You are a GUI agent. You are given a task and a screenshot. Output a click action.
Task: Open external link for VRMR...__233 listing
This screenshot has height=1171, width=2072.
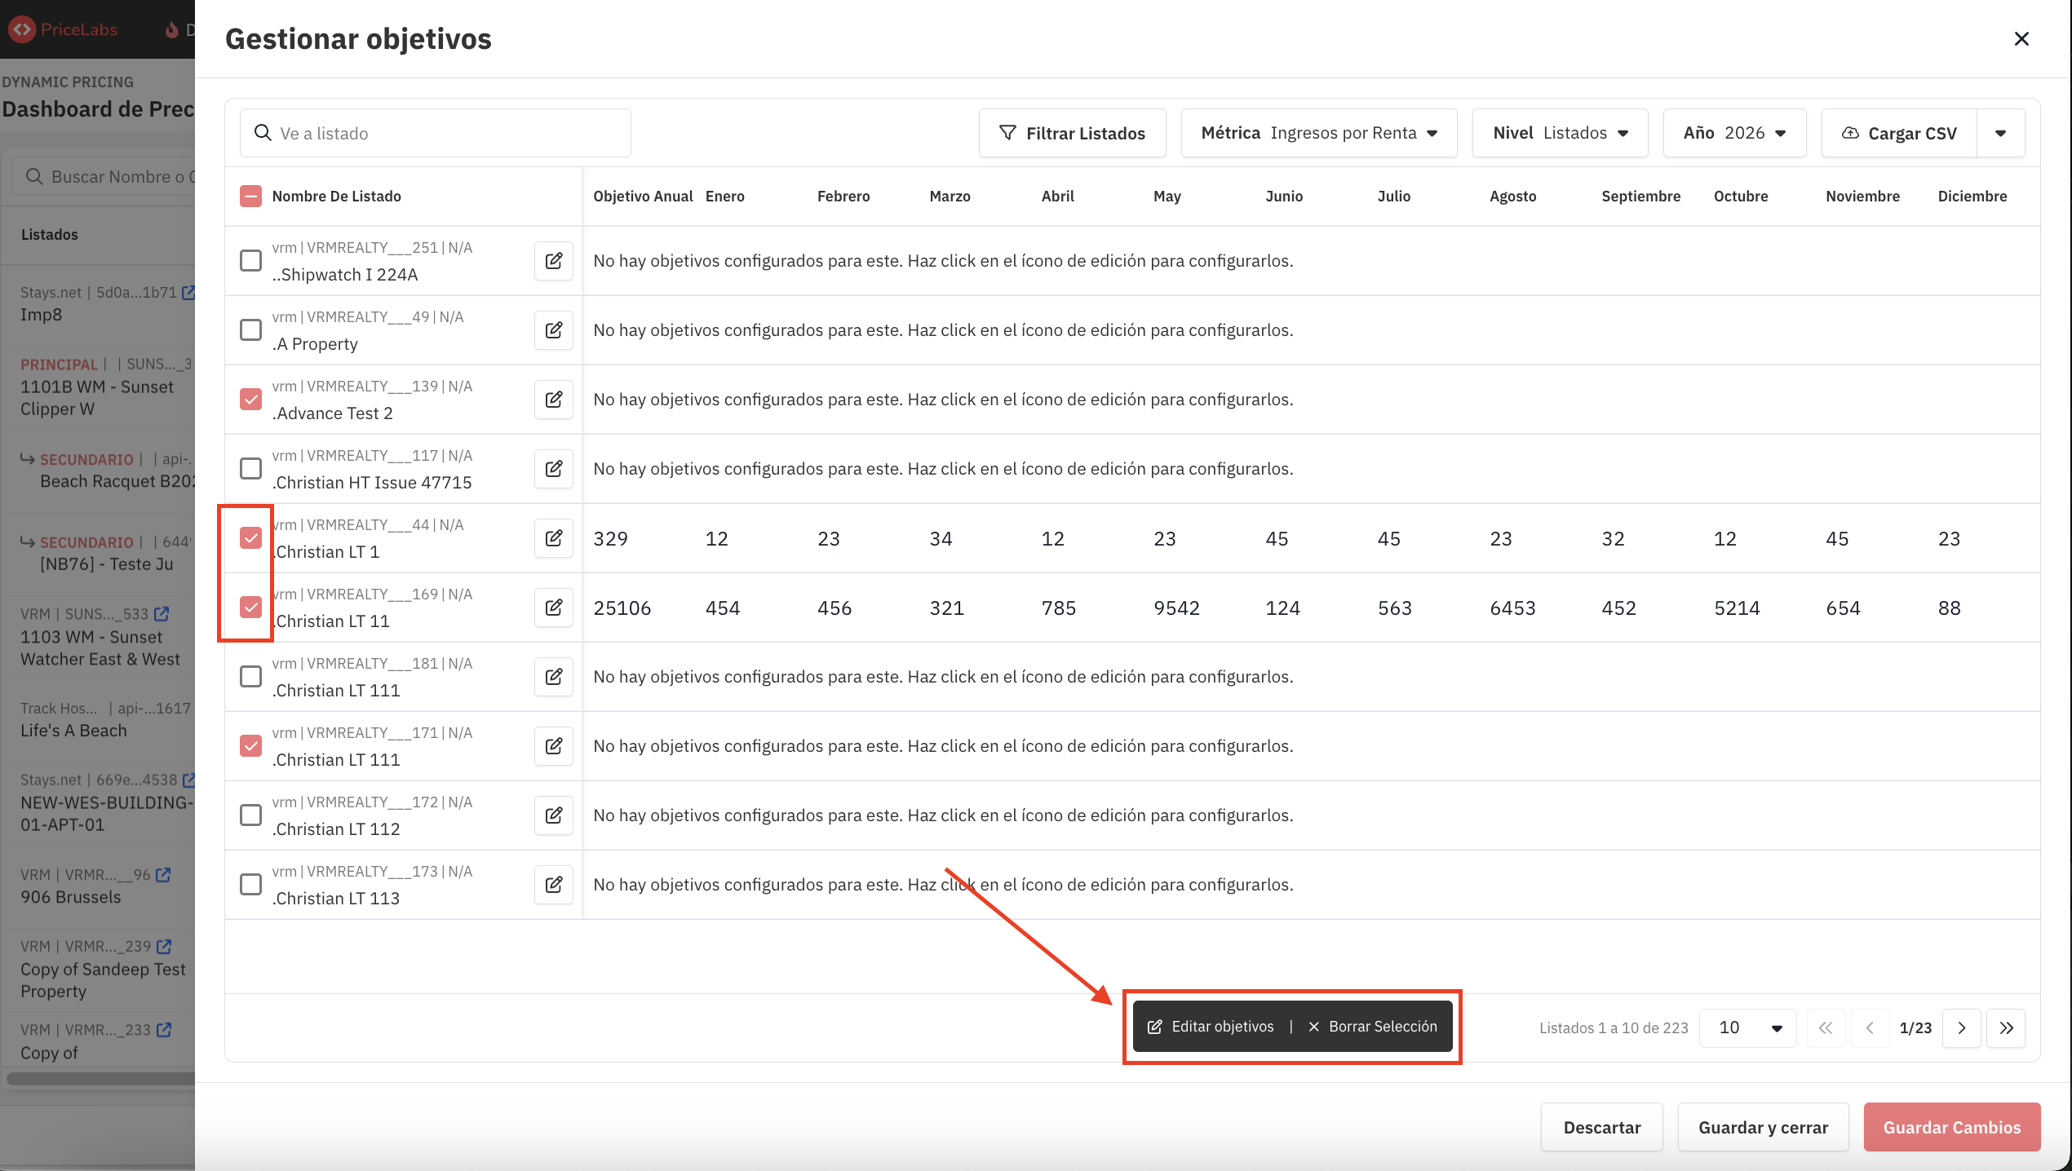164,1029
